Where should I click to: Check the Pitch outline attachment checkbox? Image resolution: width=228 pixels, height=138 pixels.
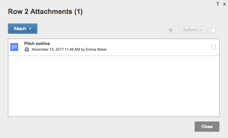213,47
